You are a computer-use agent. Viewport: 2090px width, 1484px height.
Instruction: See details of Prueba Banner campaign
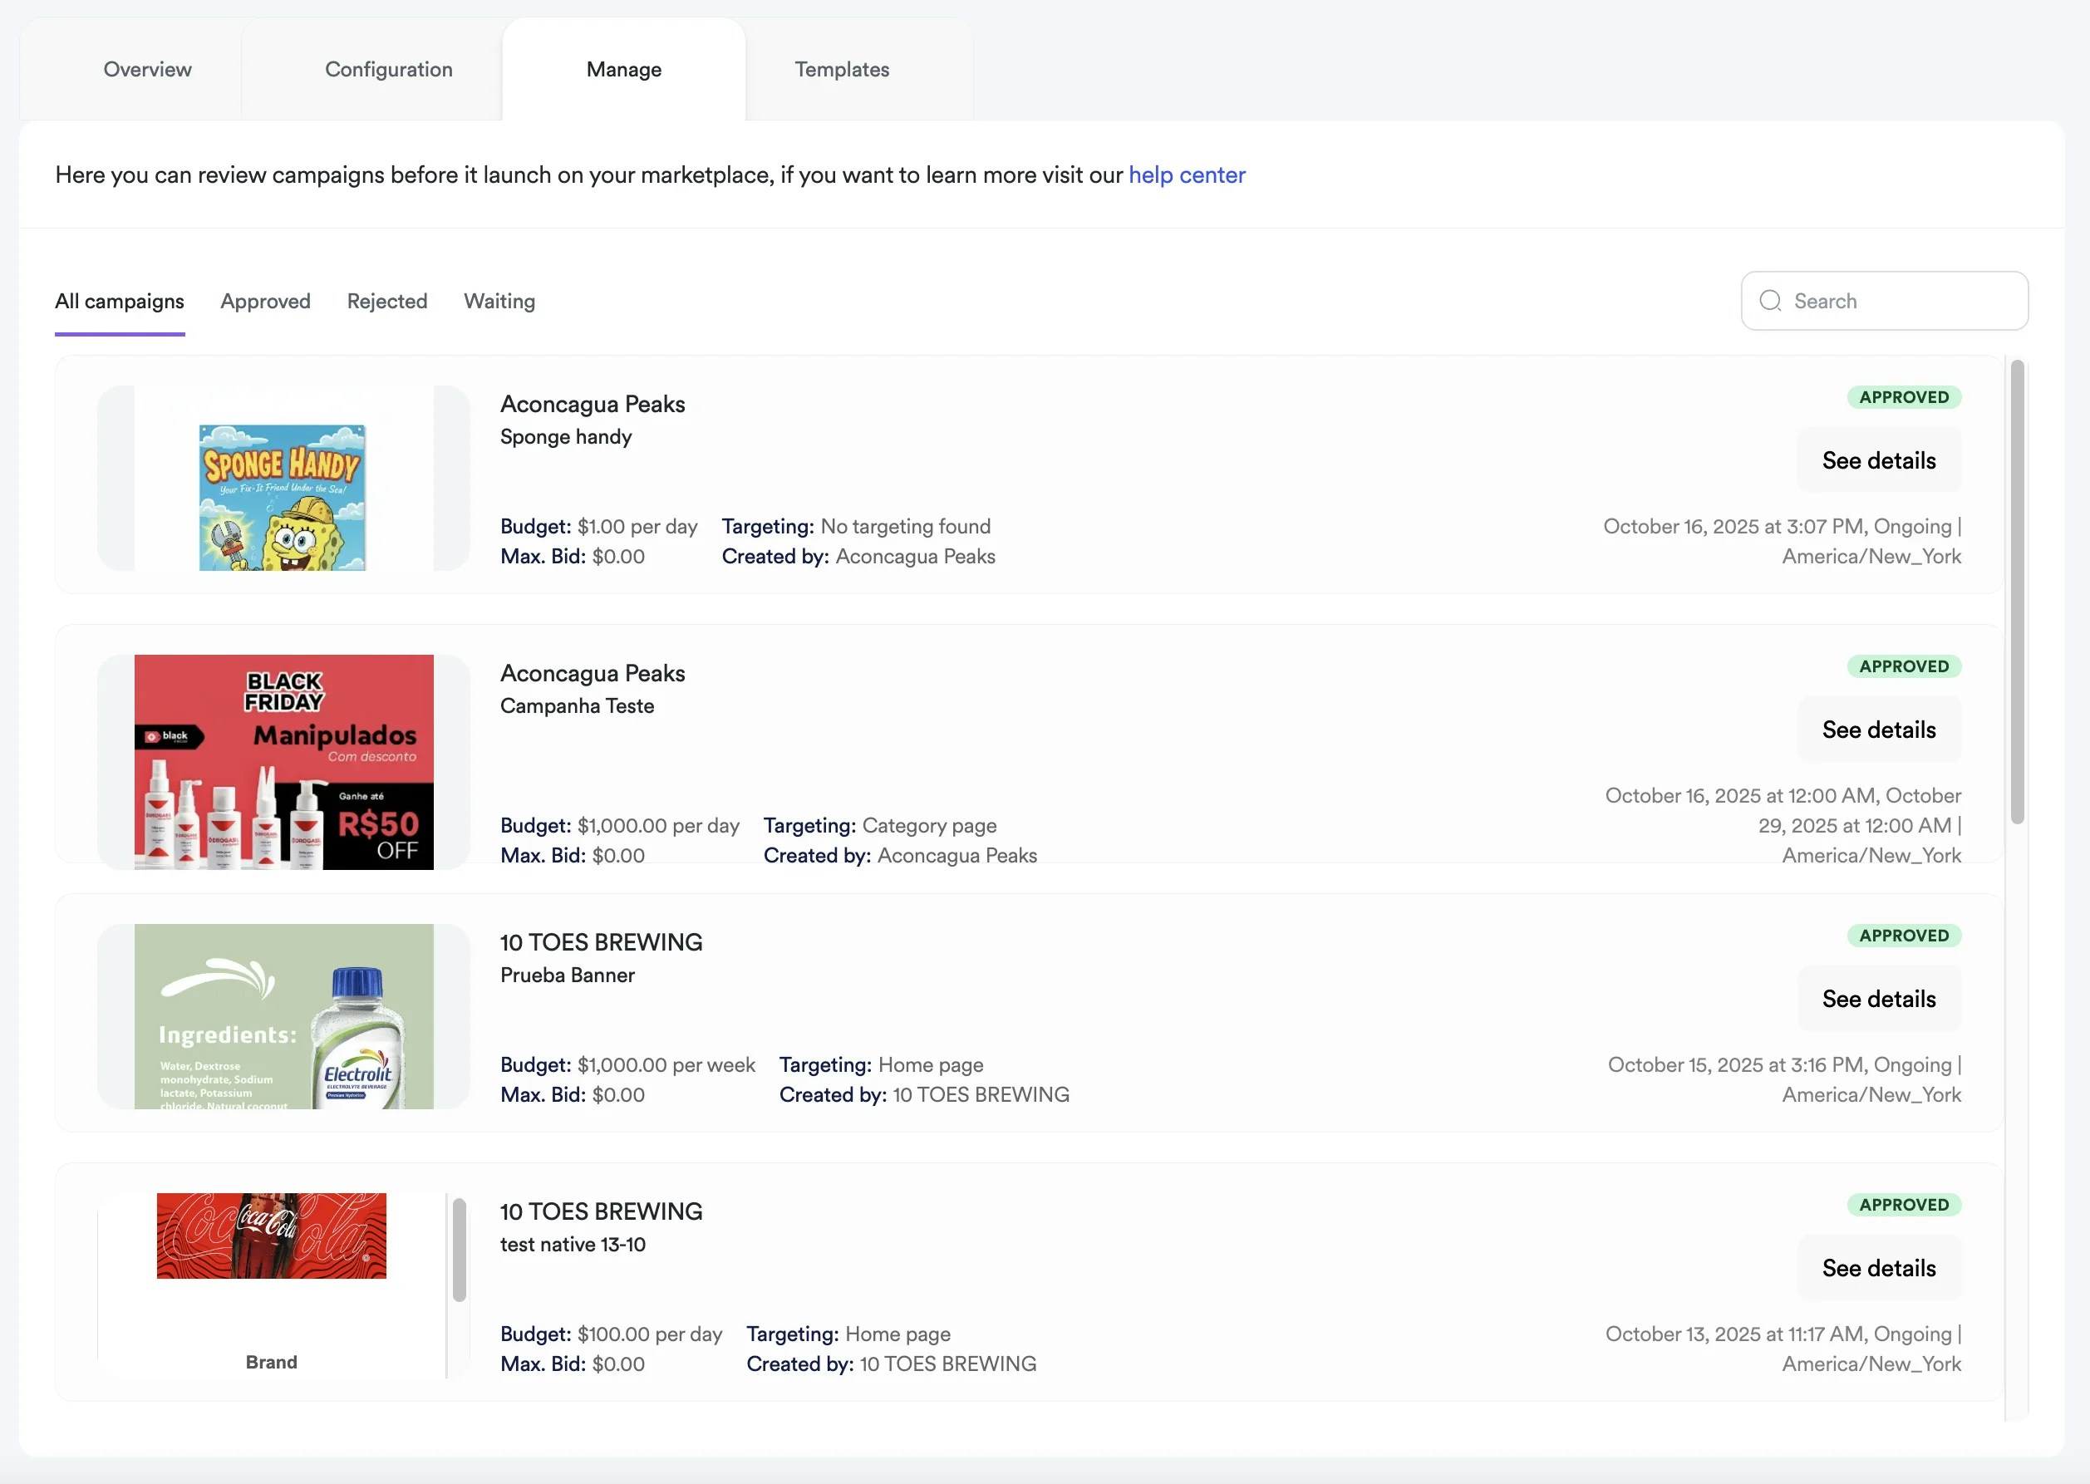1878,998
